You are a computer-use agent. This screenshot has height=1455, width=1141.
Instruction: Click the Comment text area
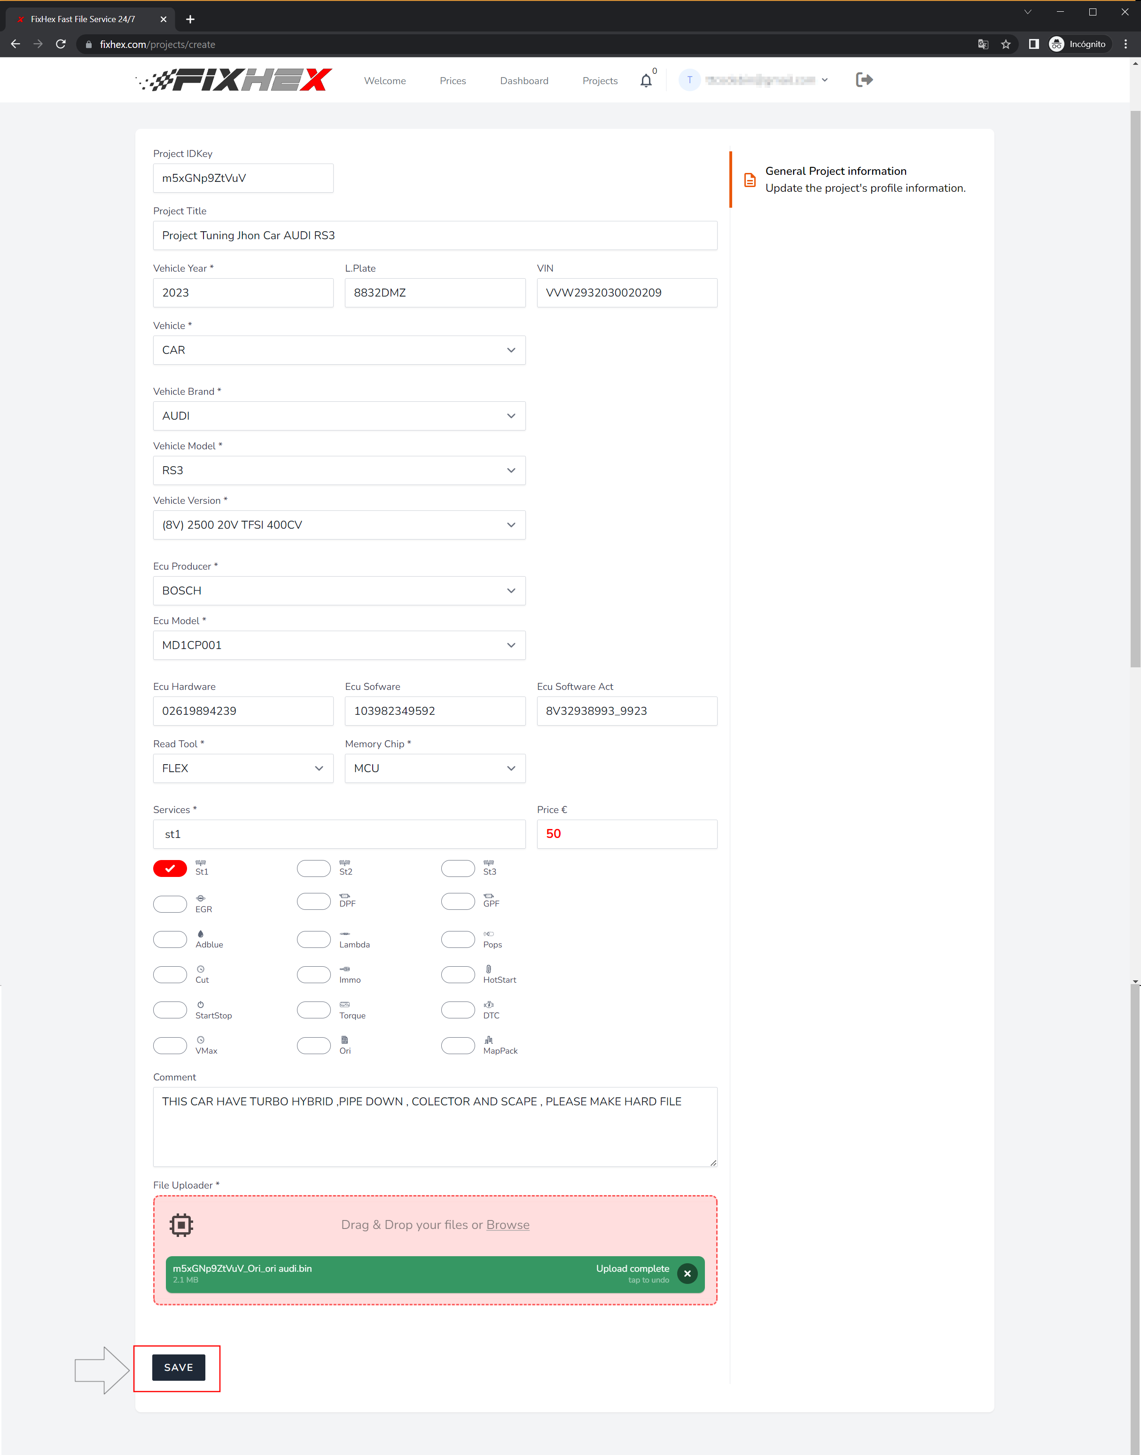[x=435, y=1127]
